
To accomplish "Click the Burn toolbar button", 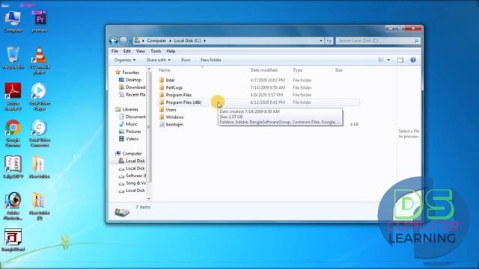I will 186,60.
